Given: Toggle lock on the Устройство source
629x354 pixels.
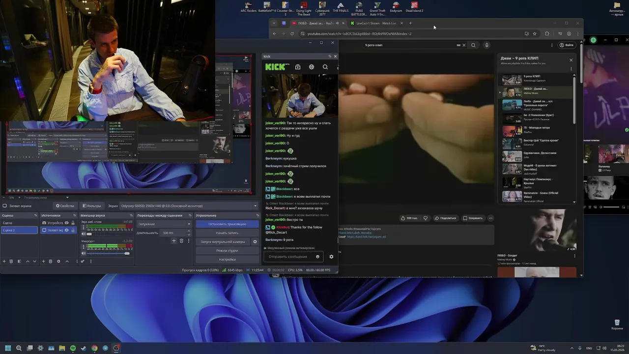Looking at the screenshot, I should 73,223.
